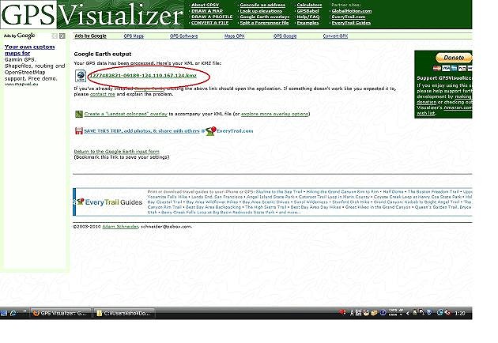498x343 pixels.
Task: Click Return to the Google Earth input form
Action: point(116,152)
